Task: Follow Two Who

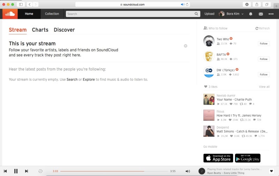Action: click(264, 44)
